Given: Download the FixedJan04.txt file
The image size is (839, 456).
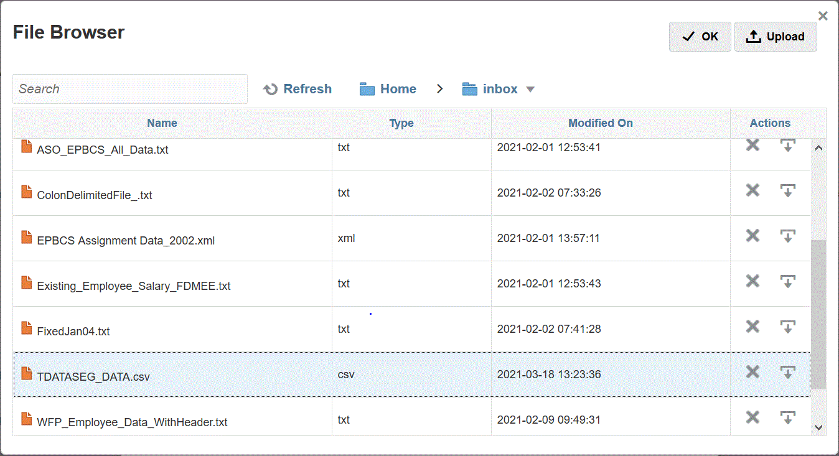Looking at the screenshot, I should click(x=788, y=327).
